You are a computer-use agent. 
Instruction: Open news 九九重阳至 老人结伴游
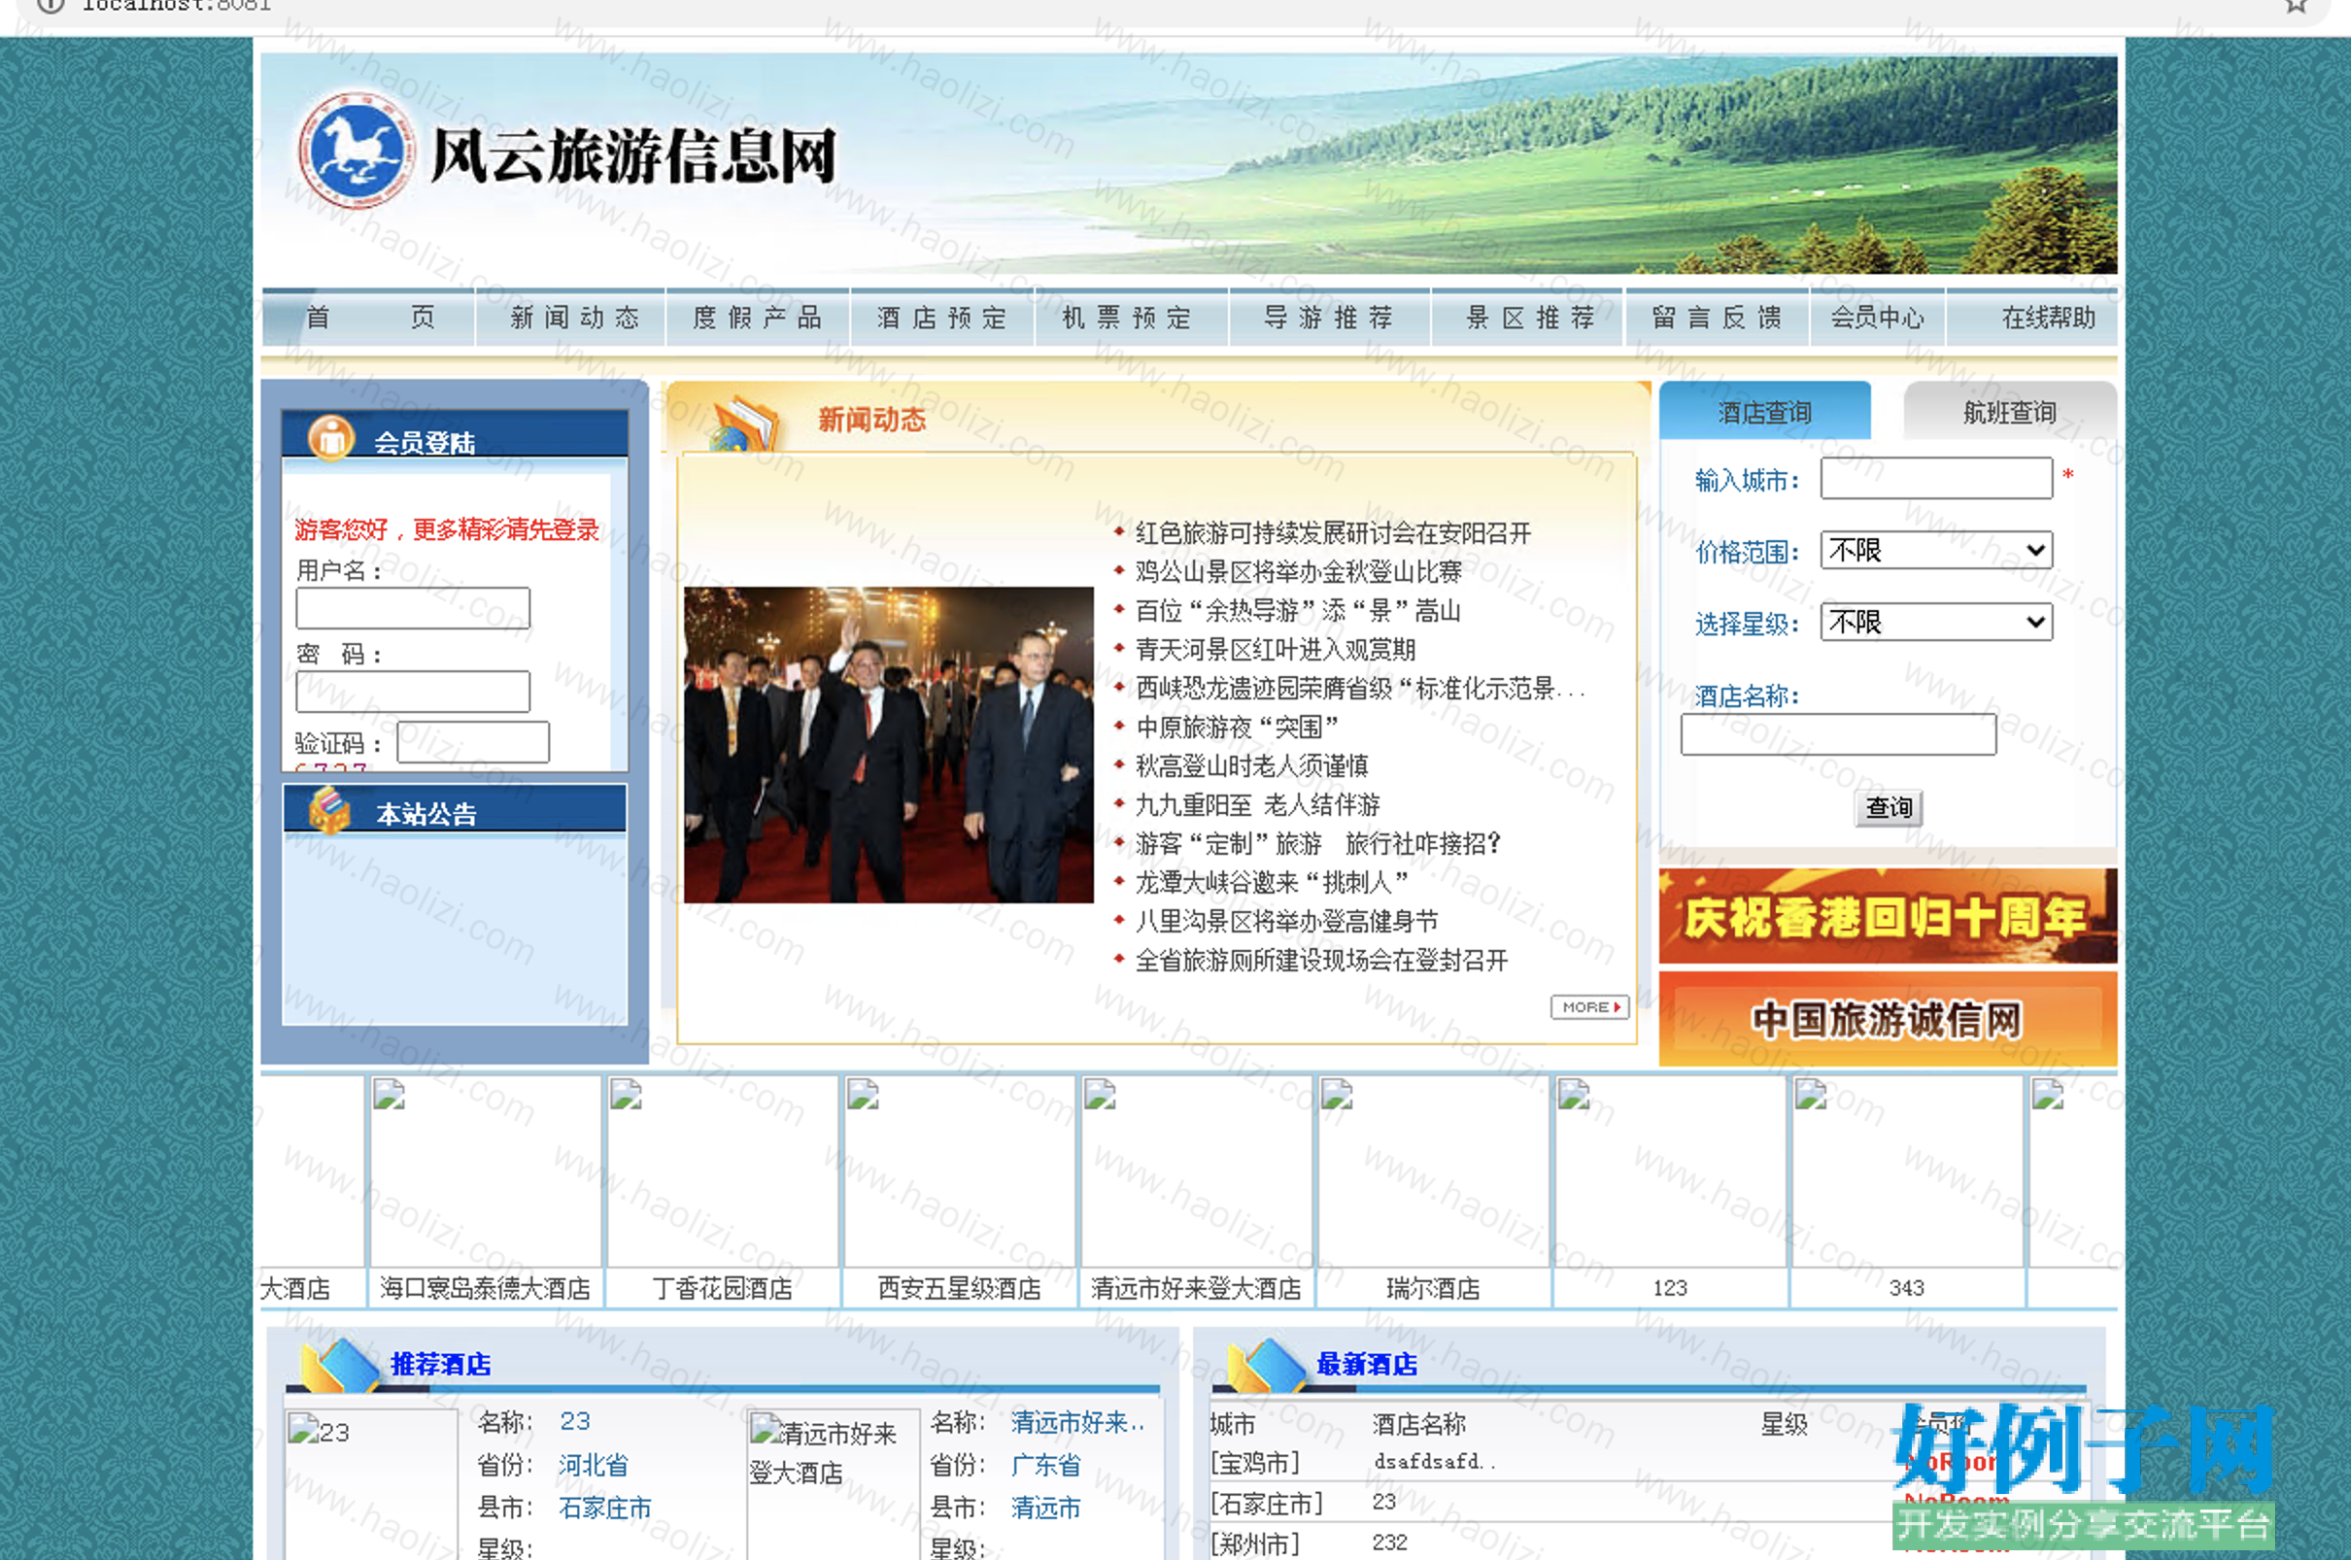pyautogui.click(x=1257, y=805)
